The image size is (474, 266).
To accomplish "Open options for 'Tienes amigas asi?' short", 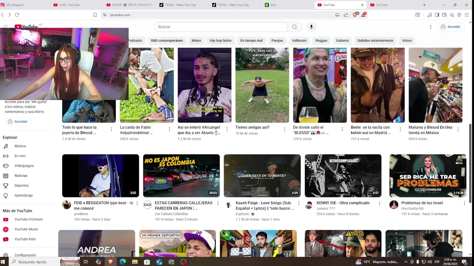I will (285, 129).
